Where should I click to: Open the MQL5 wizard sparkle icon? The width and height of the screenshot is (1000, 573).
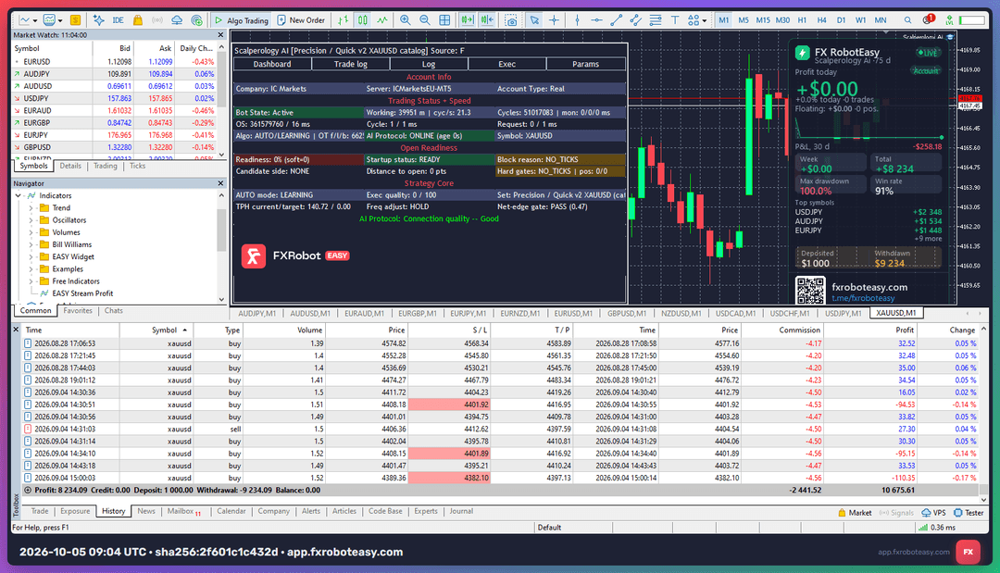tap(98, 19)
